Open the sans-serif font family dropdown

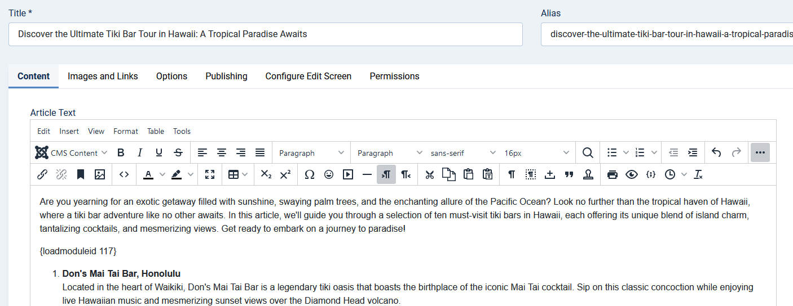(x=462, y=152)
